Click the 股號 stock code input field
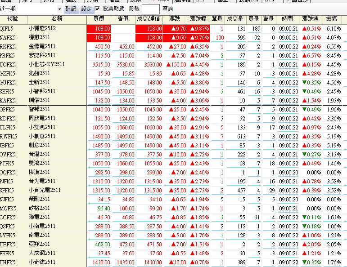 [150, 9]
